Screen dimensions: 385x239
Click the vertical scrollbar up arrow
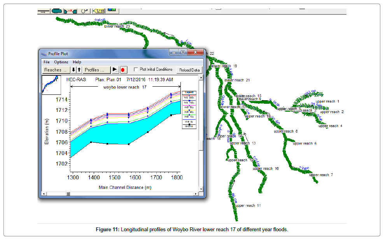[201, 78]
